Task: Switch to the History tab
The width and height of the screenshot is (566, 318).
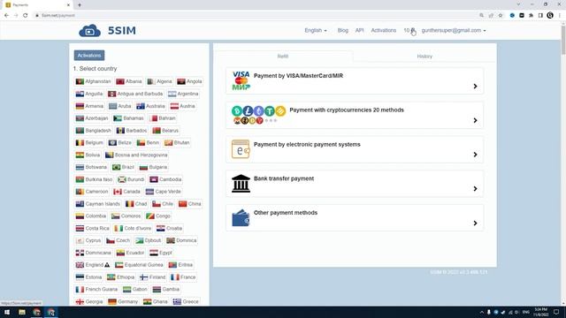Action: coord(424,57)
